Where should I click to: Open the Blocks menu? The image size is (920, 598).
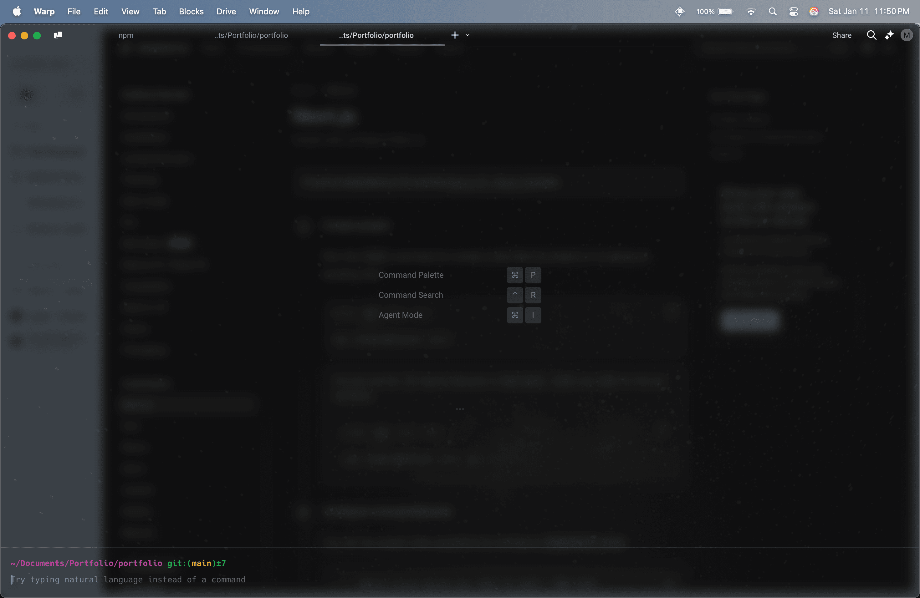tap(191, 12)
